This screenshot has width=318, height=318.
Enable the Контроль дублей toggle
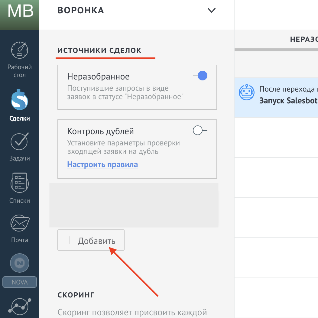click(x=200, y=130)
